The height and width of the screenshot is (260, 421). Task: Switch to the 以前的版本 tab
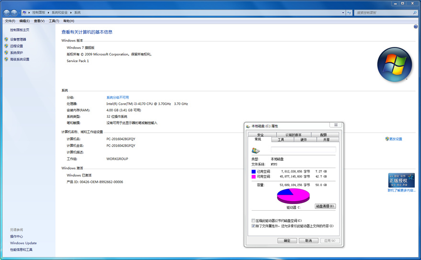tap(293, 135)
